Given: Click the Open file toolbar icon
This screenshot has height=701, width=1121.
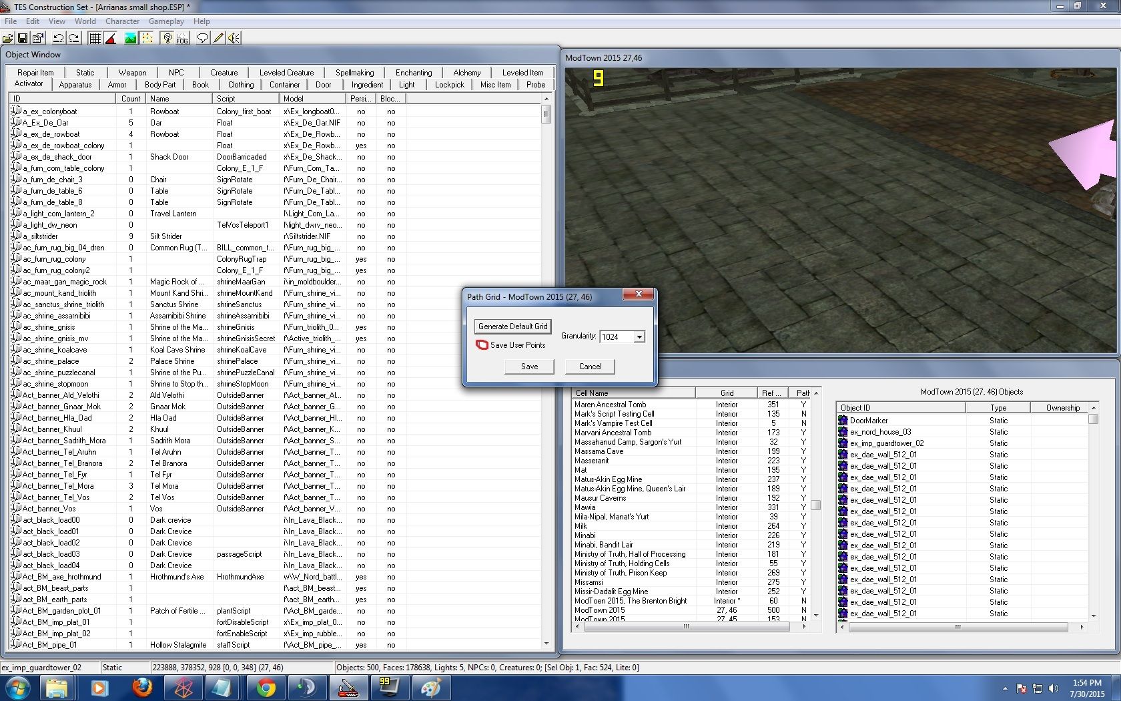Looking at the screenshot, I should click(9, 38).
